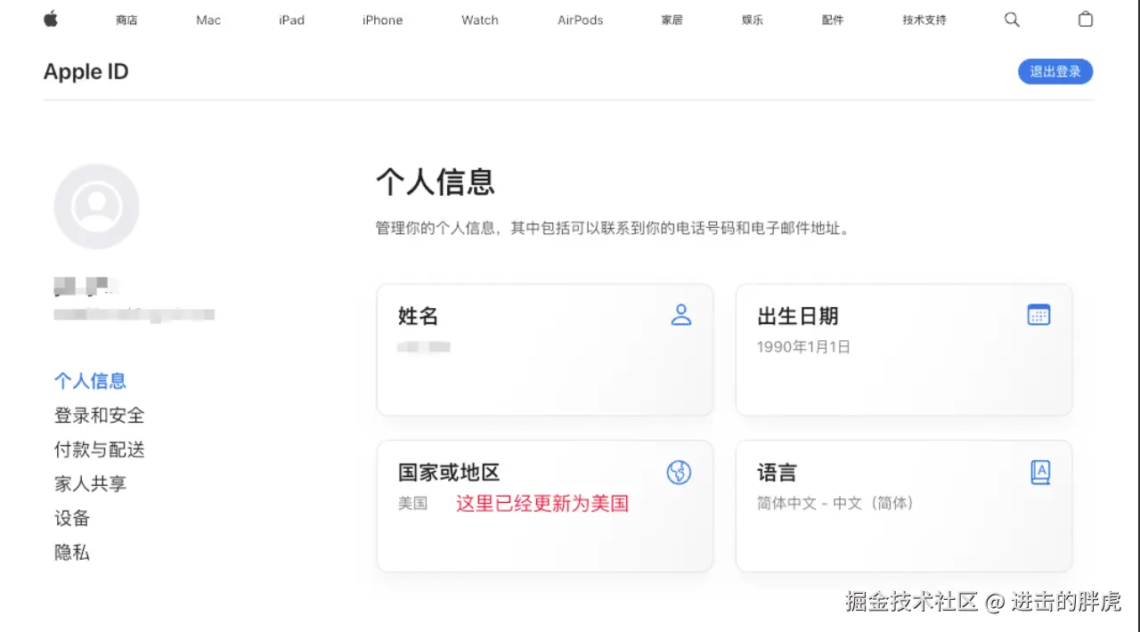Open the 家居 nav menu
The width and height of the screenshot is (1140, 632).
[672, 20]
